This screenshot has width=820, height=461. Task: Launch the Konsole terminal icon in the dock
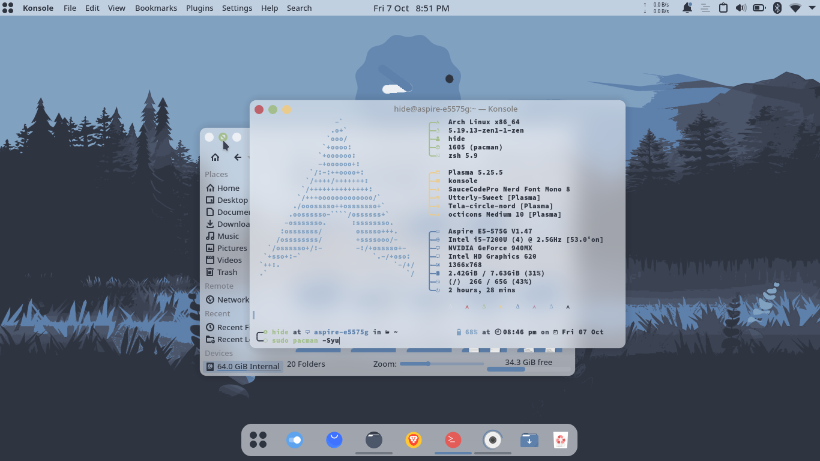(453, 440)
